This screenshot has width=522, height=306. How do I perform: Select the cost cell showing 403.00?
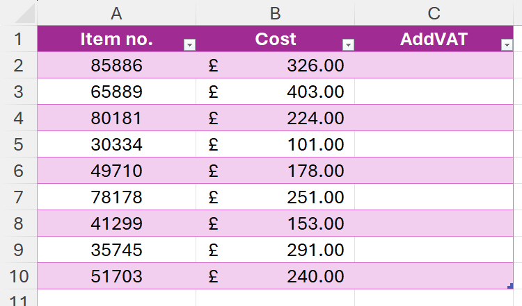click(x=275, y=92)
